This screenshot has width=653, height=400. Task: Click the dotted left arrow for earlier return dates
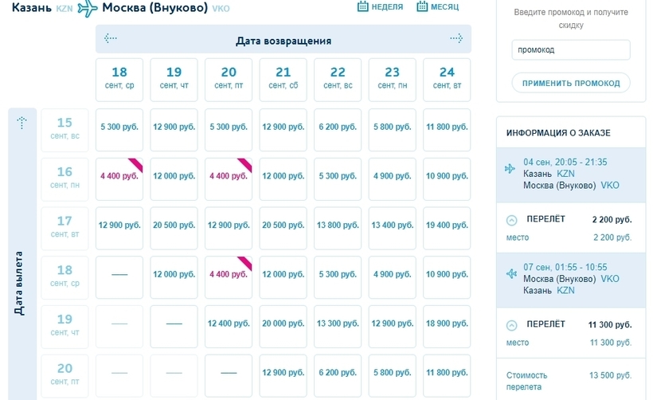pyautogui.click(x=111, y=38)
